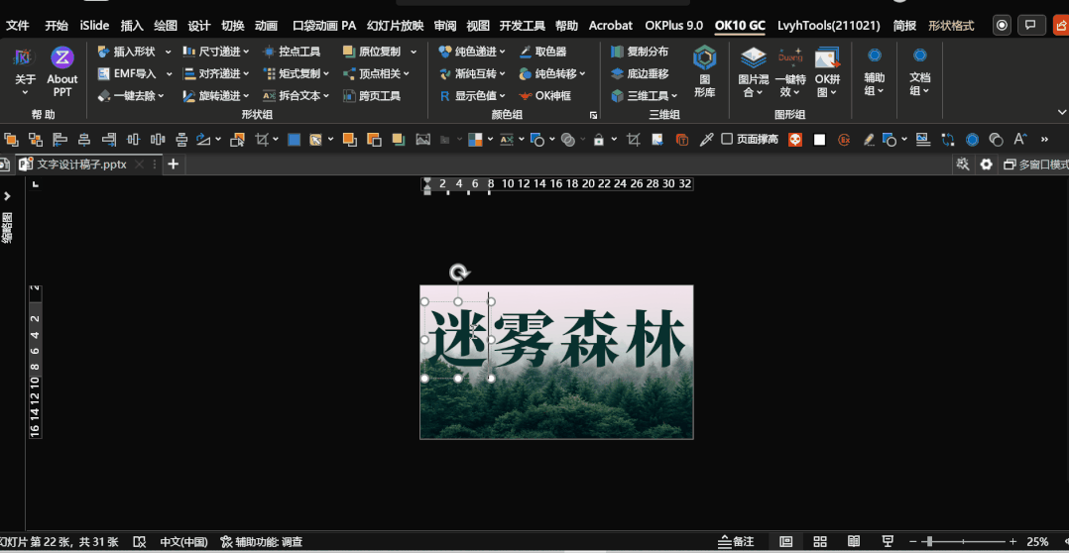Click the orange Ex icon in toolbar
This screenshot has height=553, width=1069.
tap(844, 140)
